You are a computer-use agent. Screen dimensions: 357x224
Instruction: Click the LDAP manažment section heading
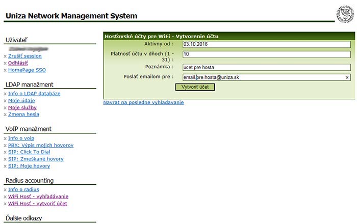30,85
